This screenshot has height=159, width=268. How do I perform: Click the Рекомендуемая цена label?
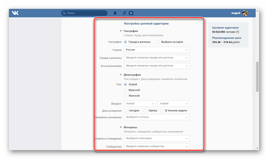(227, 38)
